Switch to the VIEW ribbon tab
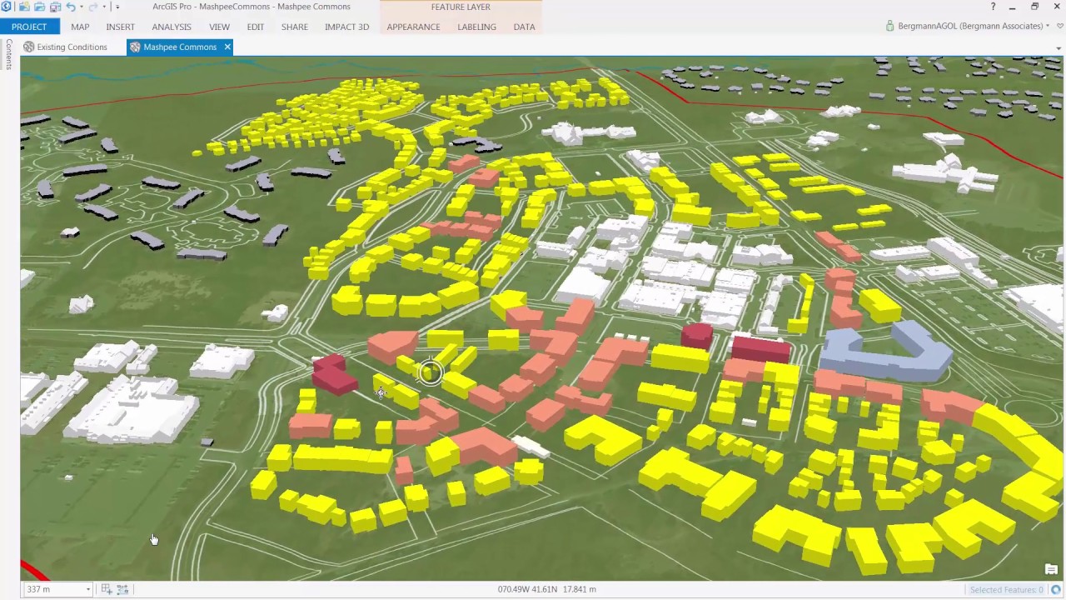This screenshot has width=1066, height=600. pos(219,27)
